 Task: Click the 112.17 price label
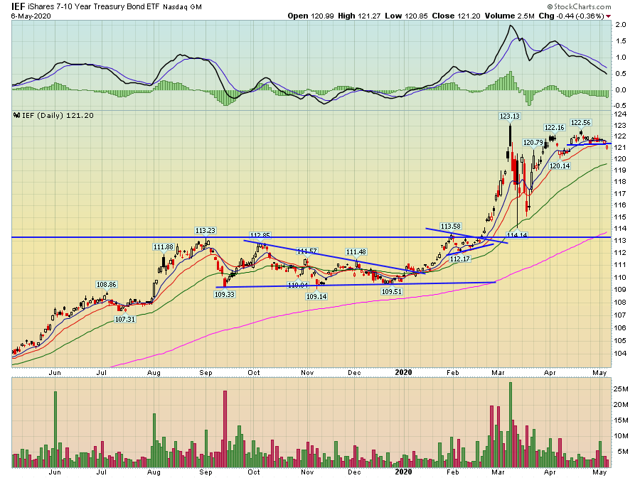[459, 259]
